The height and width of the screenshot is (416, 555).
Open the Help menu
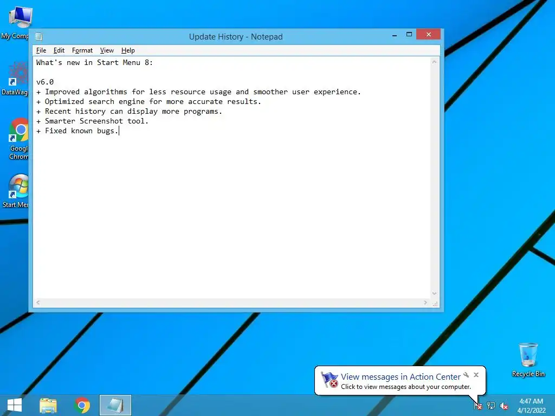tap(128, 50)
